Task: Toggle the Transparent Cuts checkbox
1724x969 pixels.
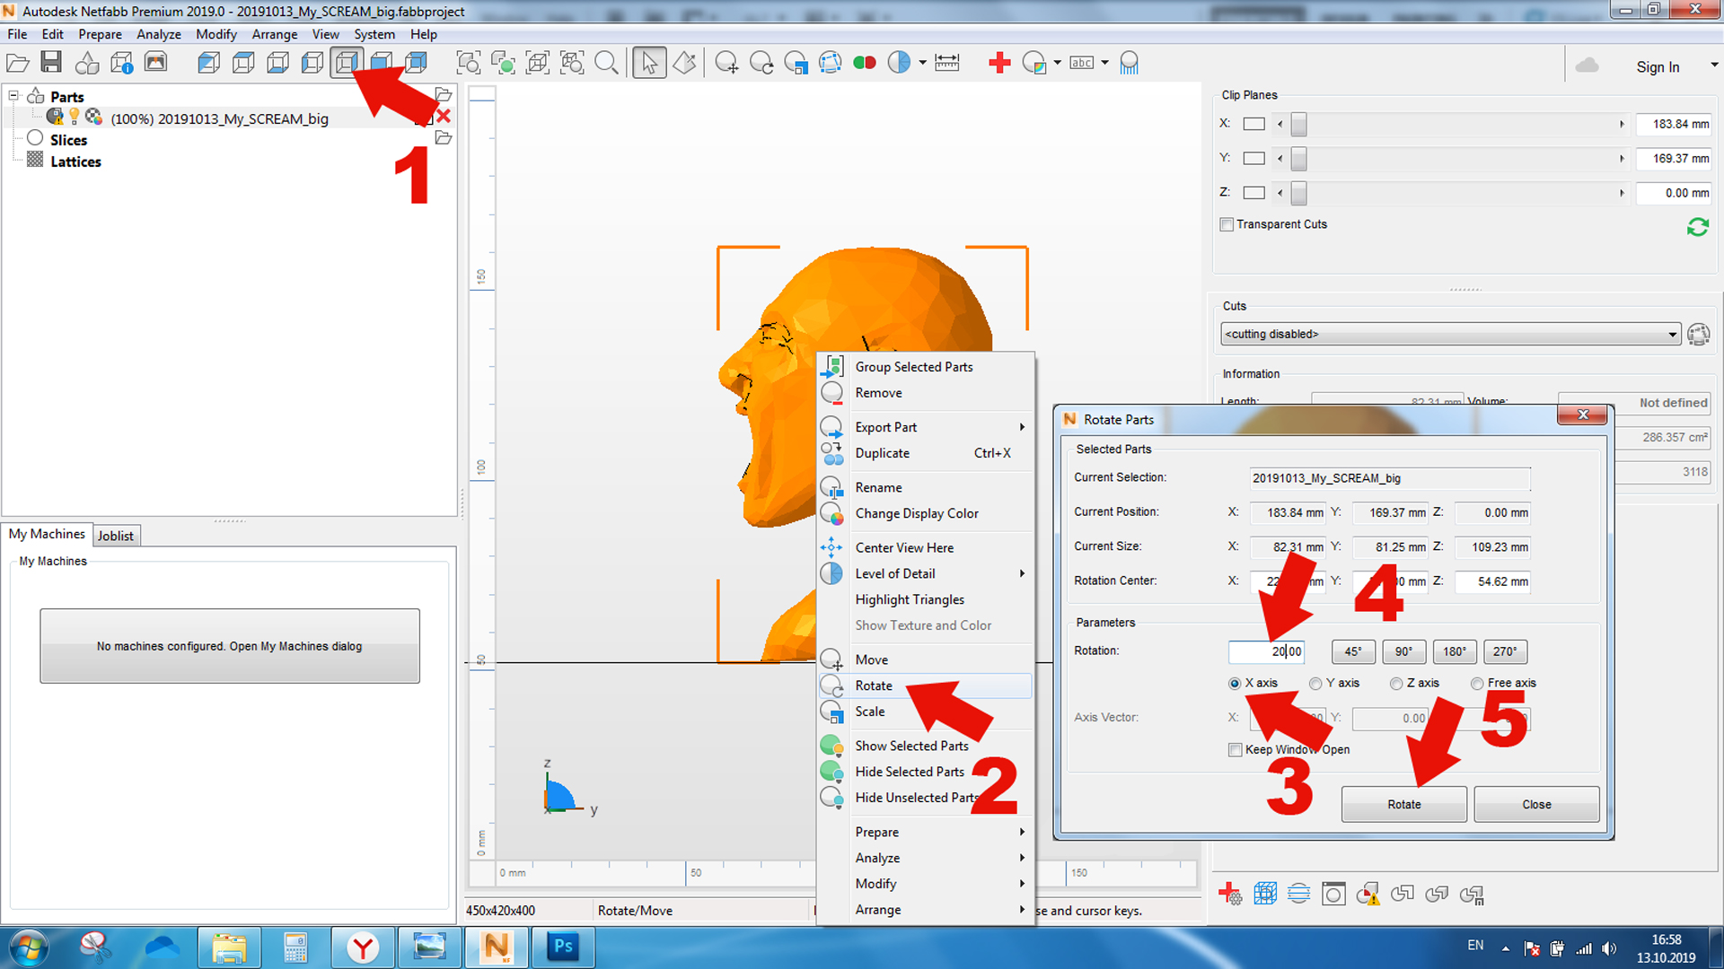Action: (1227, 223)
